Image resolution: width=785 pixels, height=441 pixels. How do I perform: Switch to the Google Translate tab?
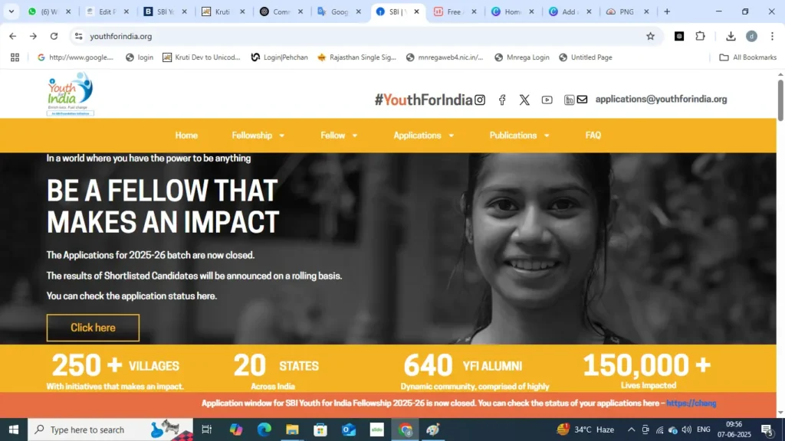point(339,11)
